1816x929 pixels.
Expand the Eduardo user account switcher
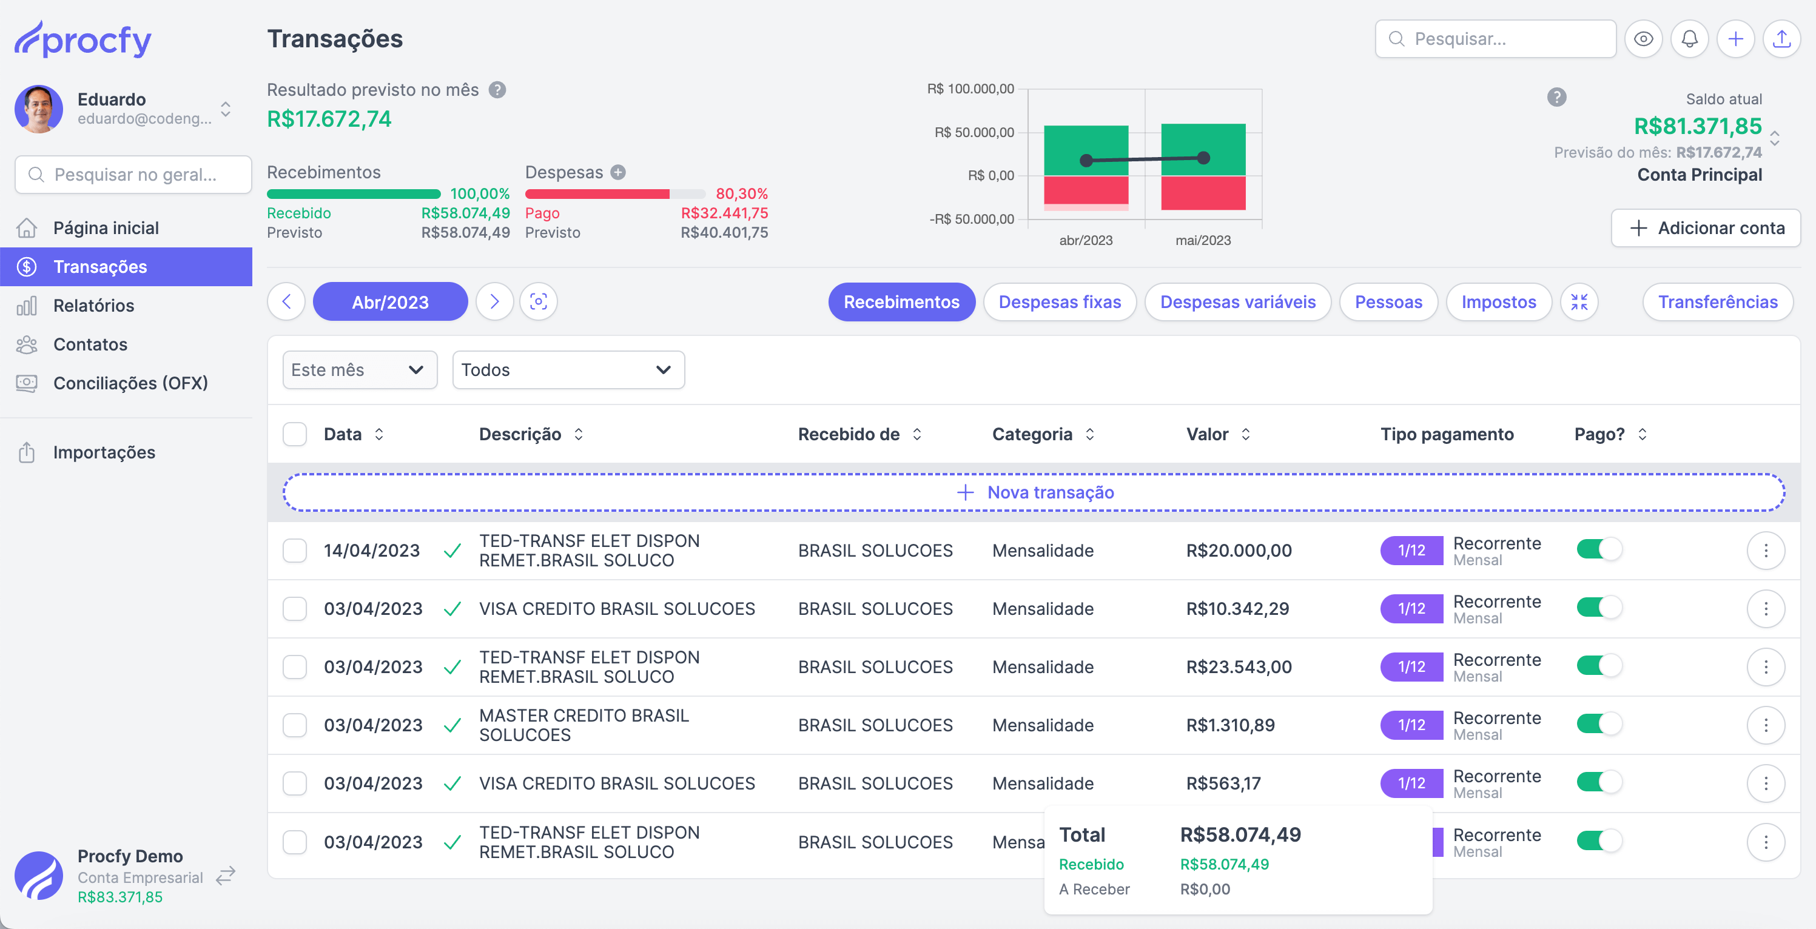point(226,109)
